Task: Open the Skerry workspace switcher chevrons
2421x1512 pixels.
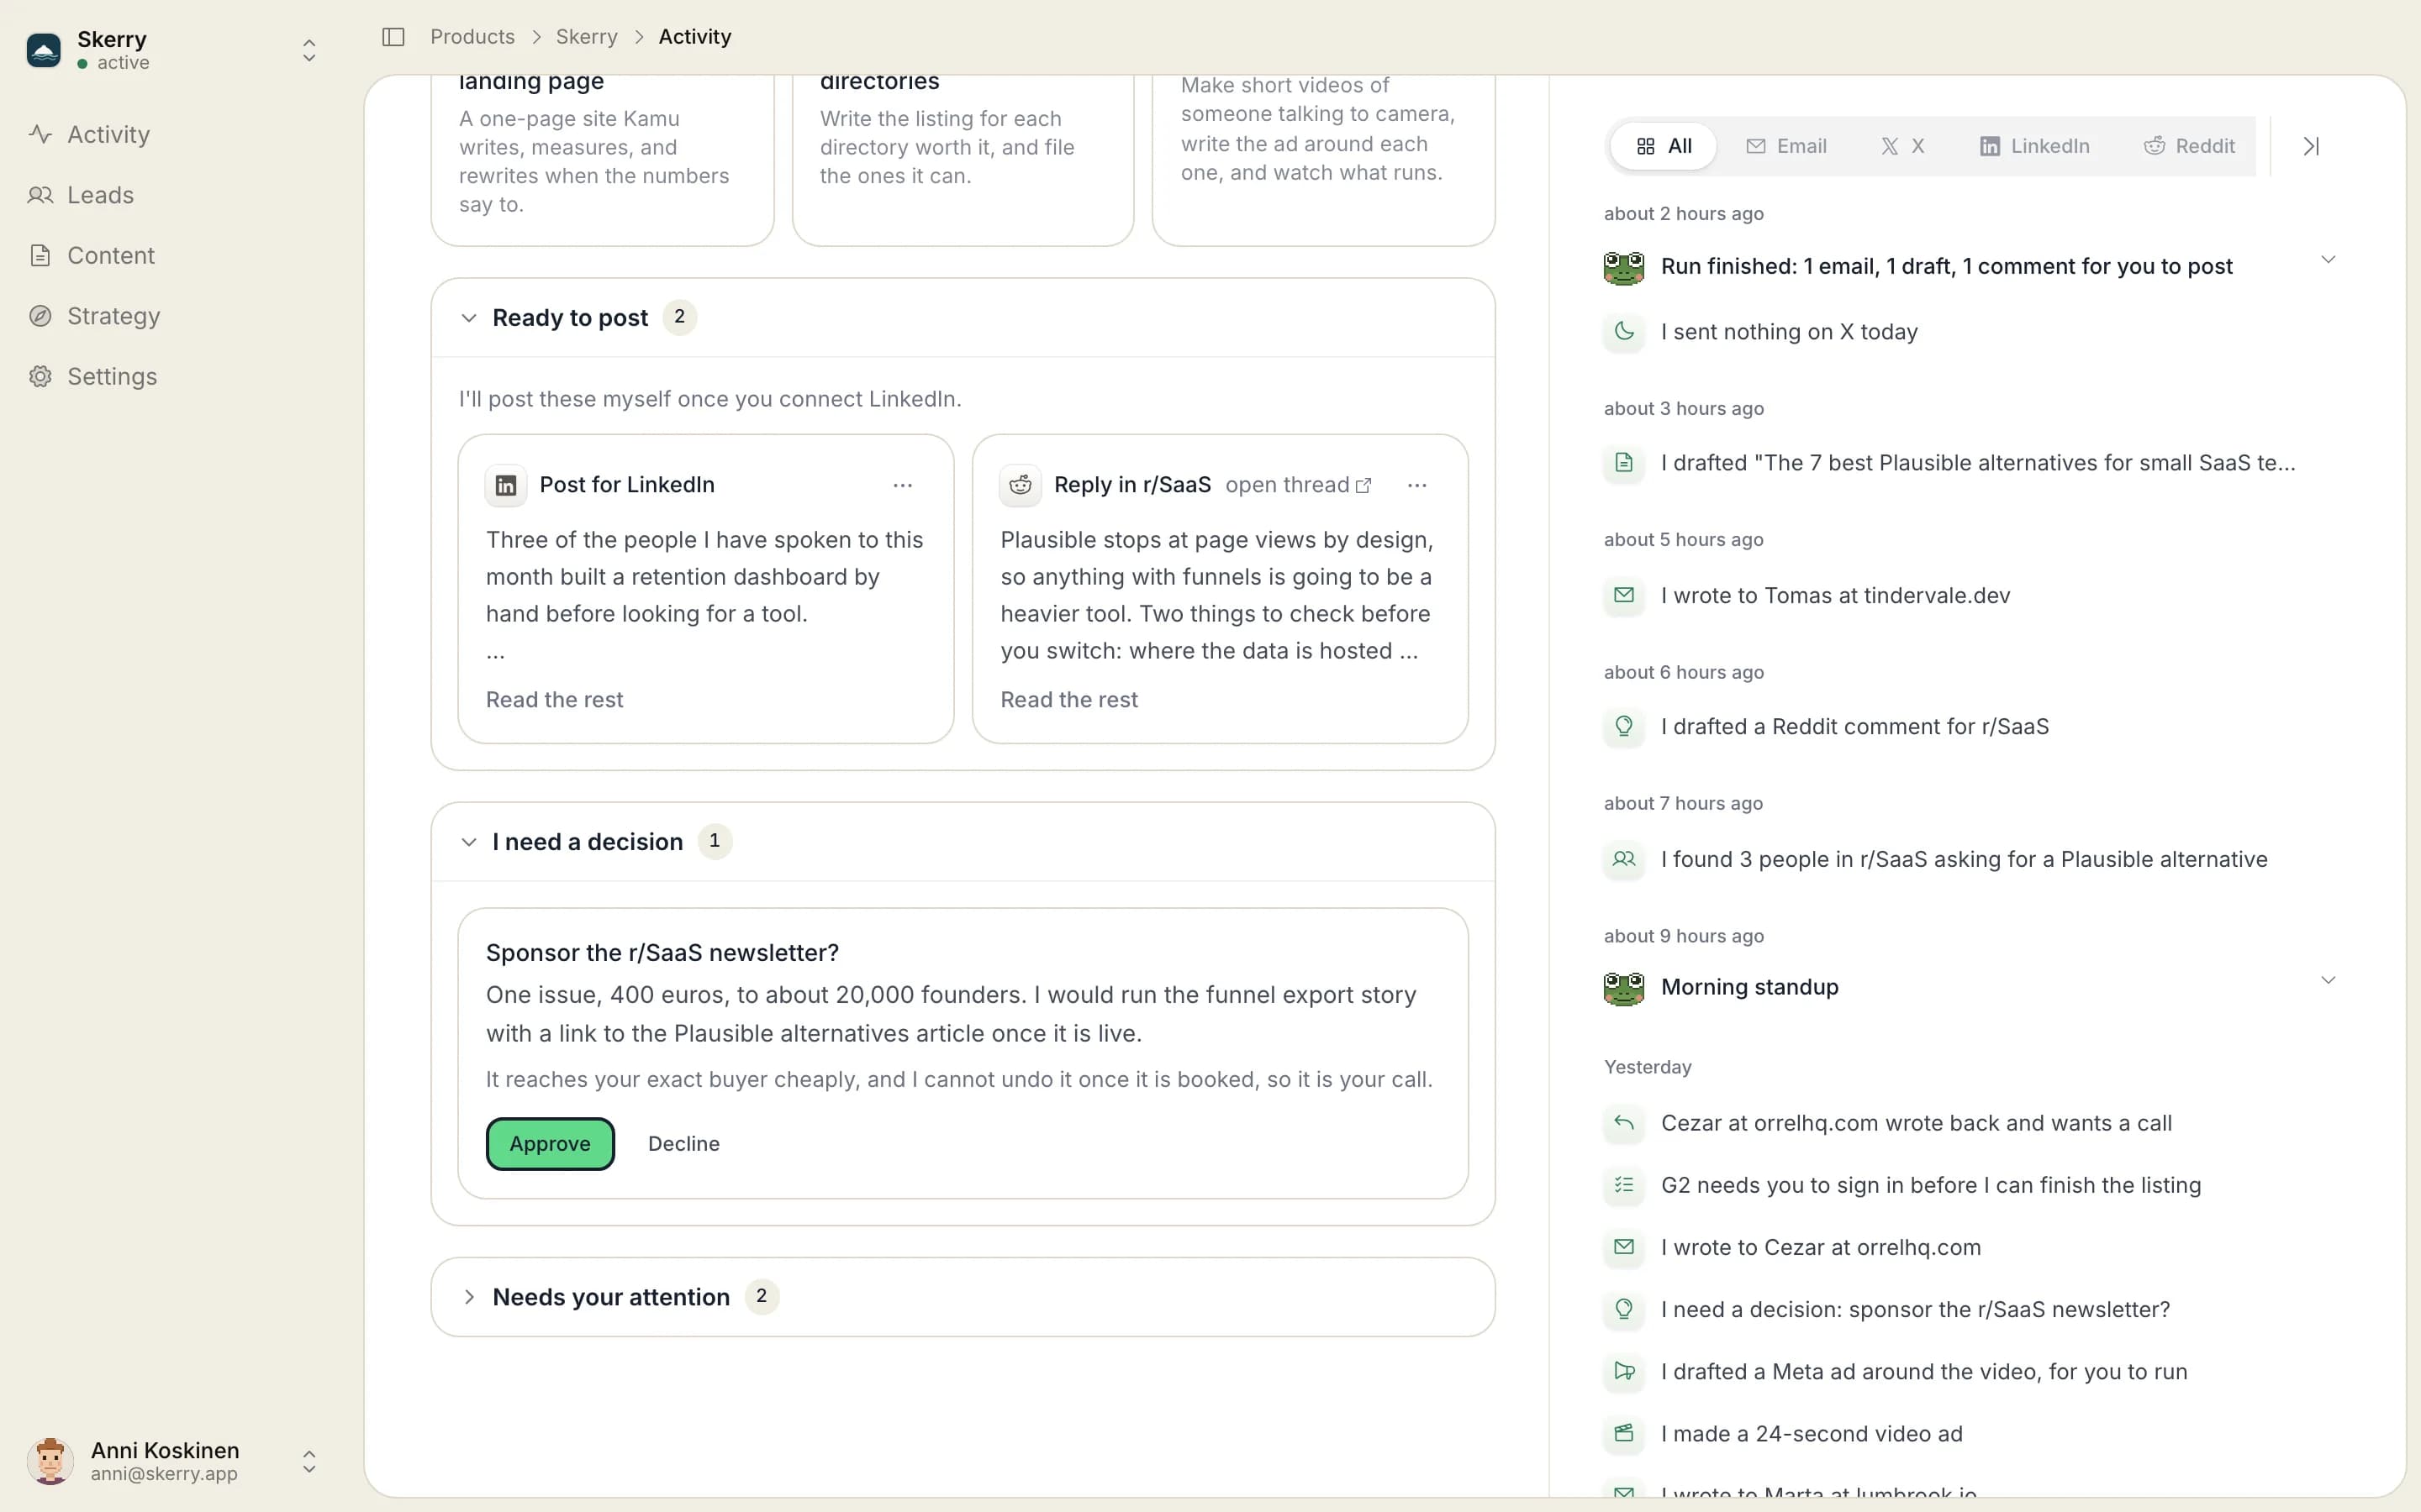Action: [309, 50]
